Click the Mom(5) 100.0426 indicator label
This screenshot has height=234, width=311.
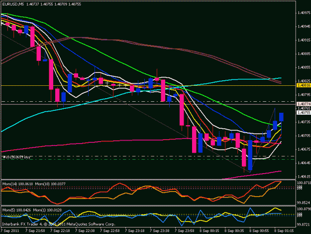16,210
